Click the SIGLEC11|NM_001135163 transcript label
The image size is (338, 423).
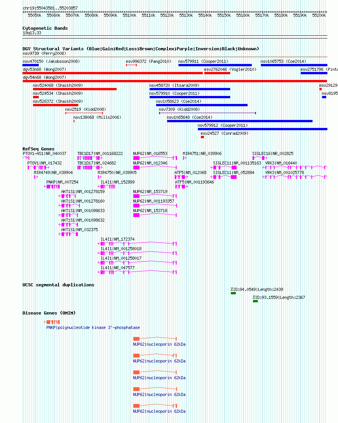tap(237, 163)
